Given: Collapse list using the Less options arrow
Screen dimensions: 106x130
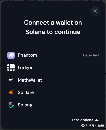Looking at the screenshot, I should click(97, 120).
